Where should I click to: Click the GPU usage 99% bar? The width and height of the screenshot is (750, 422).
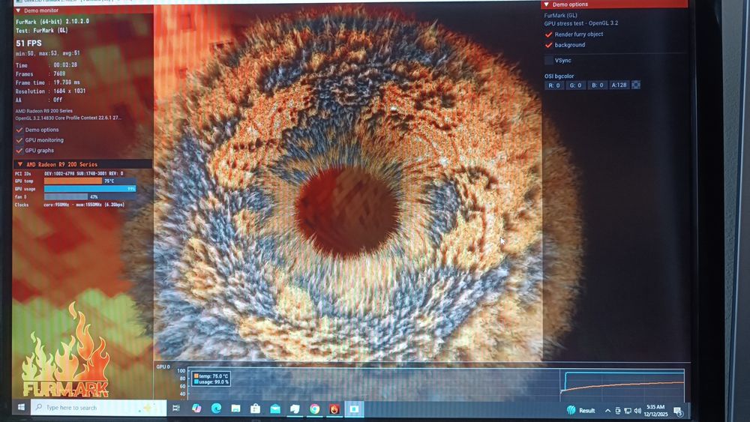[90, 189]
